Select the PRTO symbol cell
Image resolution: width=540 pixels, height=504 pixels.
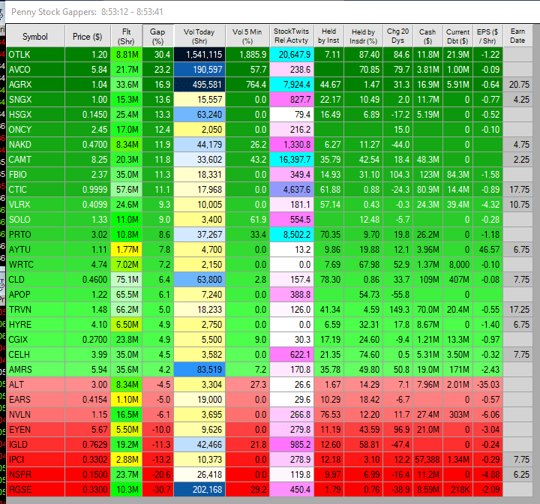(35, 234)
